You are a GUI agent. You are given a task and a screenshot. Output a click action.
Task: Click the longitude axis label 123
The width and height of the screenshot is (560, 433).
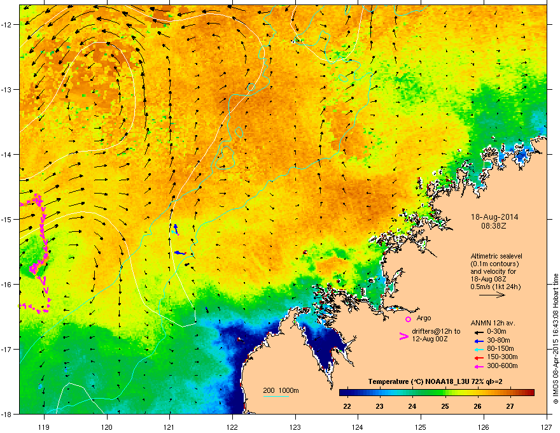295,427
